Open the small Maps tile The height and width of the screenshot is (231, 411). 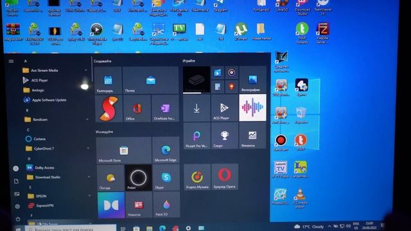(x=231, y=87)
